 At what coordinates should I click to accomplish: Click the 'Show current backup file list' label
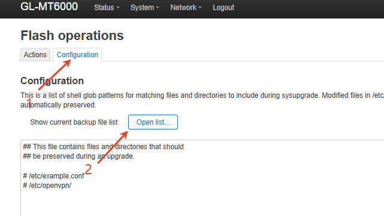click(74, 122)
